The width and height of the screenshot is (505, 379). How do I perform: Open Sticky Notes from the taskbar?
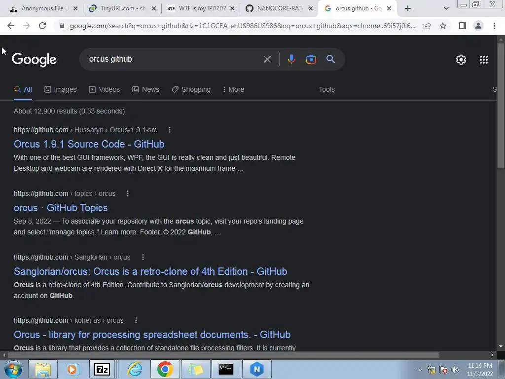195,369
